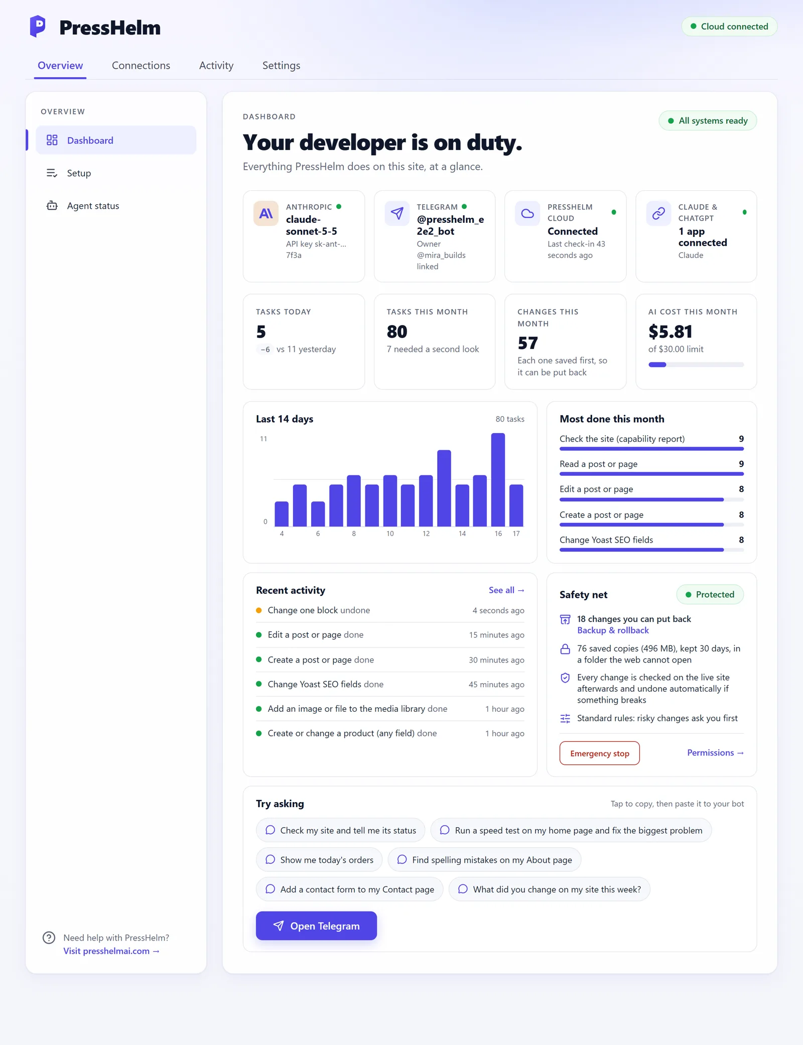Click the Agent status robot icon
This screenshot has width=803, height=1045.
[x=52, y=206]
